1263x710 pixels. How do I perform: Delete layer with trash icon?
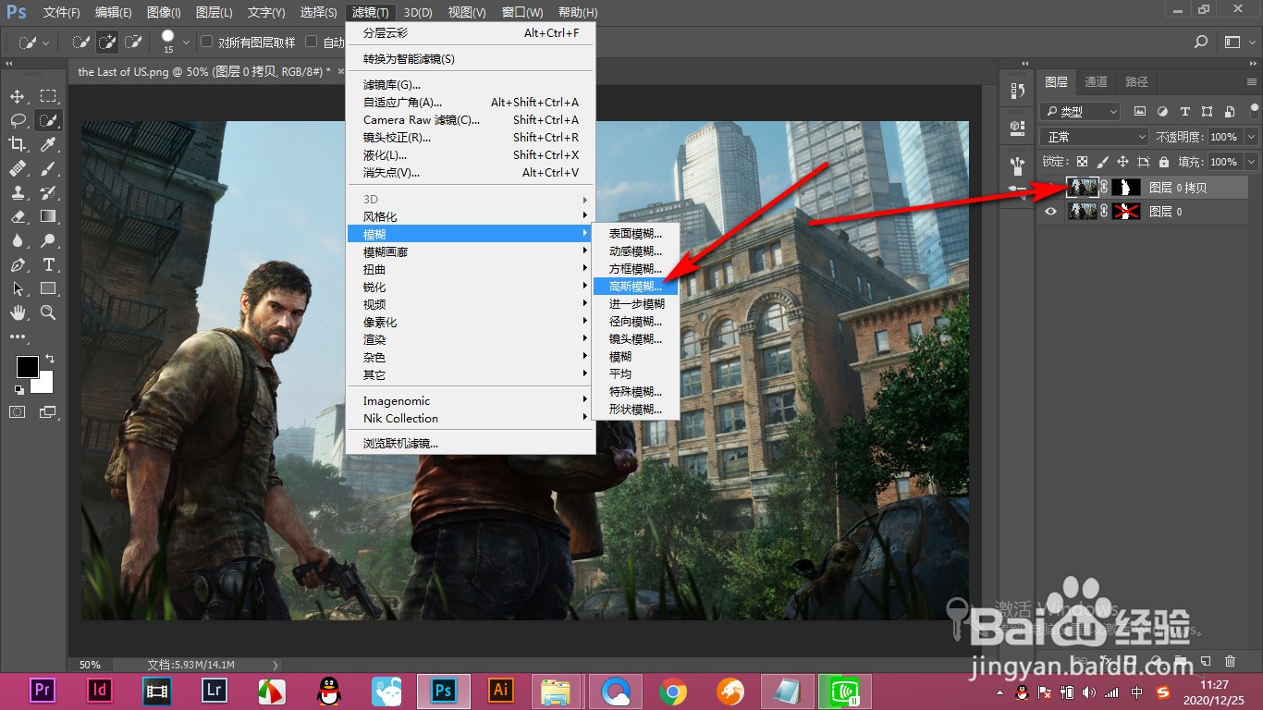1230,661
